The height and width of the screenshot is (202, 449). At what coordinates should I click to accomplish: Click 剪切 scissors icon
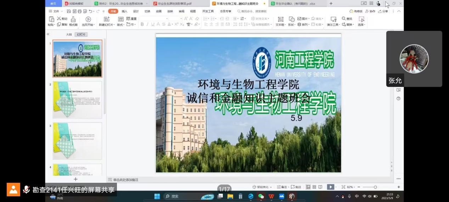click(59, 18)
